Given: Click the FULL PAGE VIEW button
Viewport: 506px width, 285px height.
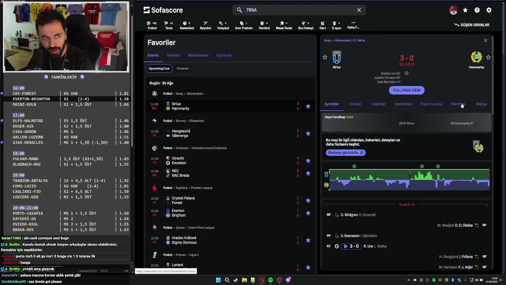Looking at the screenshot, I should point(406,90).
